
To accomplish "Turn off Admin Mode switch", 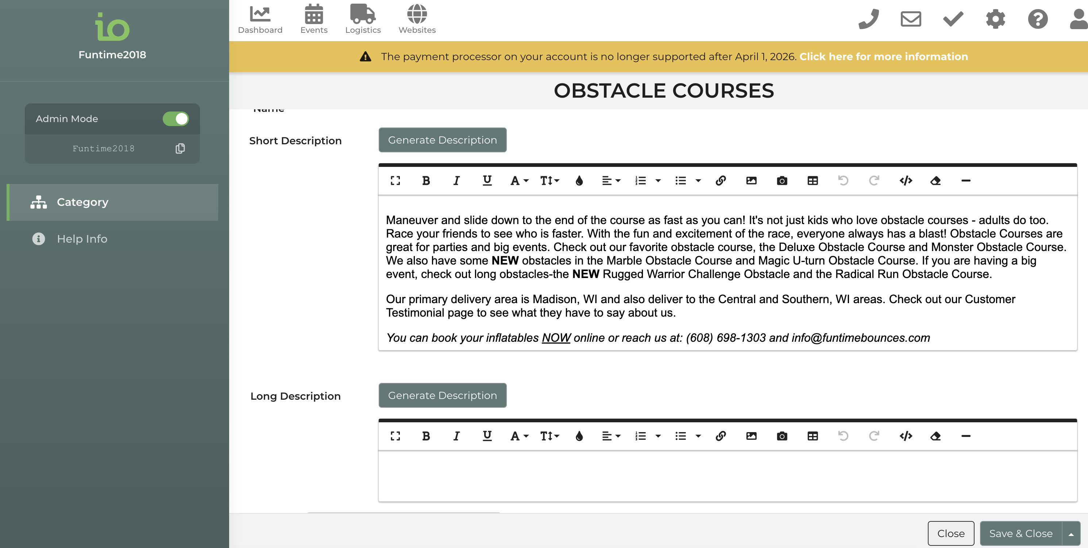I will [176, 119].
